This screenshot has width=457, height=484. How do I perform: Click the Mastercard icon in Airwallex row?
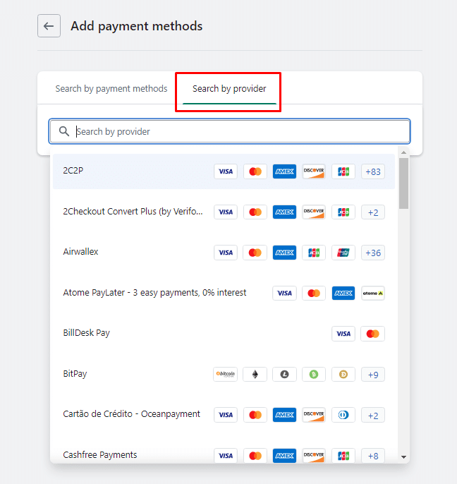click(255, 253)
